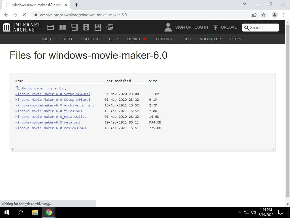This screenshot has height=218, width=290.
Task: Open the HELP menu item
Action: pyautogui.click(x=113, y=39)
